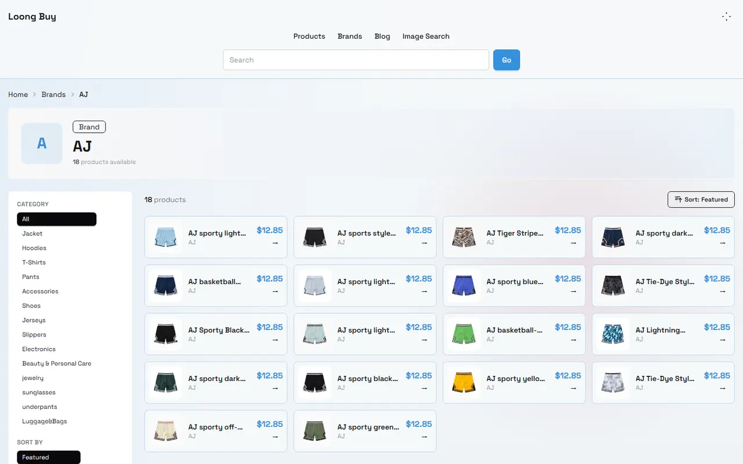Image resolution: width=743 pixels, height=464 pixels.
Task: Click the Go search button
Action: (x=507, y=60)
